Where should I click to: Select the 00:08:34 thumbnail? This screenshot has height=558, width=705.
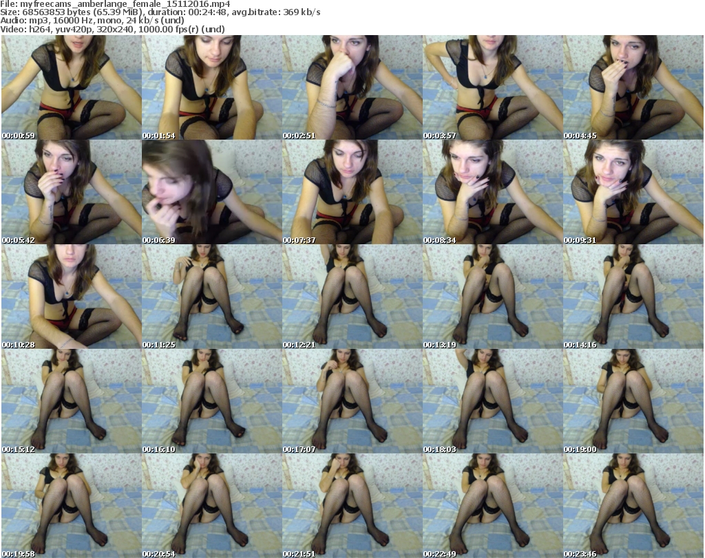[493, 192]
